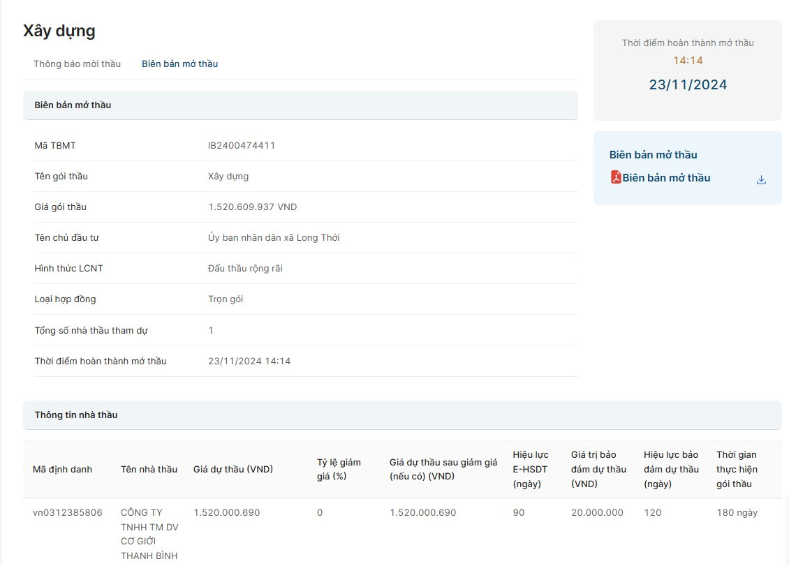Click contractor ID vn0312385806 in table
This screenshot has height=566, width=789.
[68, 512]
